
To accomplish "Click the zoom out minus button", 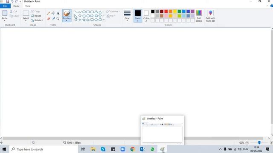I will point(247,143).
